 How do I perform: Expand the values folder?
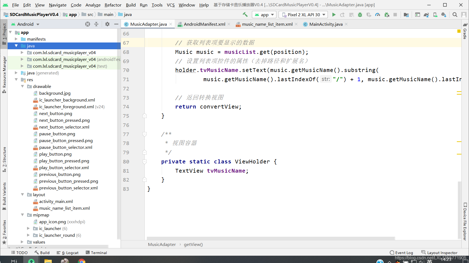[x=22, y=242]
